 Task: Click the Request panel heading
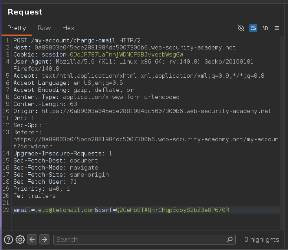pos(25,12)
